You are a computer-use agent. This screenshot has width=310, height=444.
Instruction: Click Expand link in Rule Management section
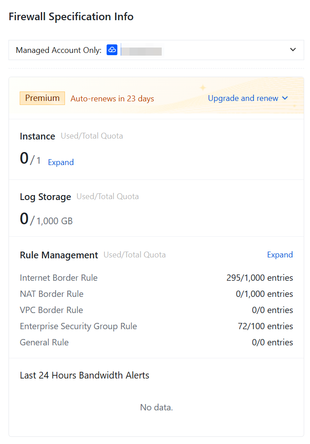coord(280,255)
